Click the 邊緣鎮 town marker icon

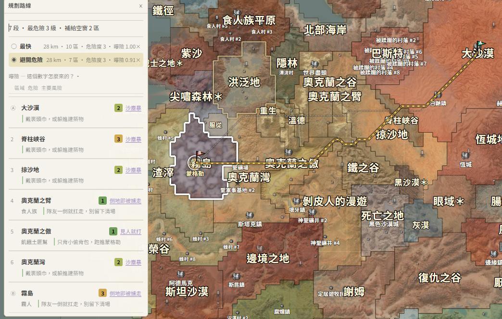tap(493, 254)
